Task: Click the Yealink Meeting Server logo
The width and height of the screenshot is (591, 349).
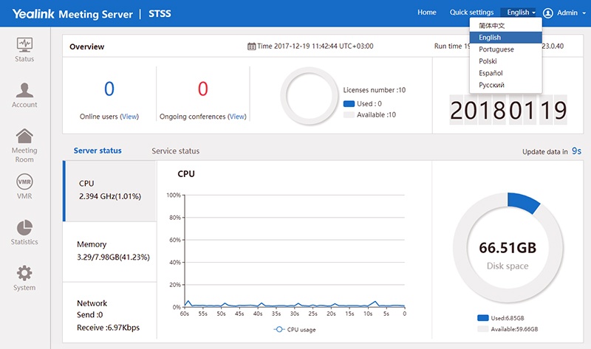Action: pyautogui.click(x=72, y=14)
